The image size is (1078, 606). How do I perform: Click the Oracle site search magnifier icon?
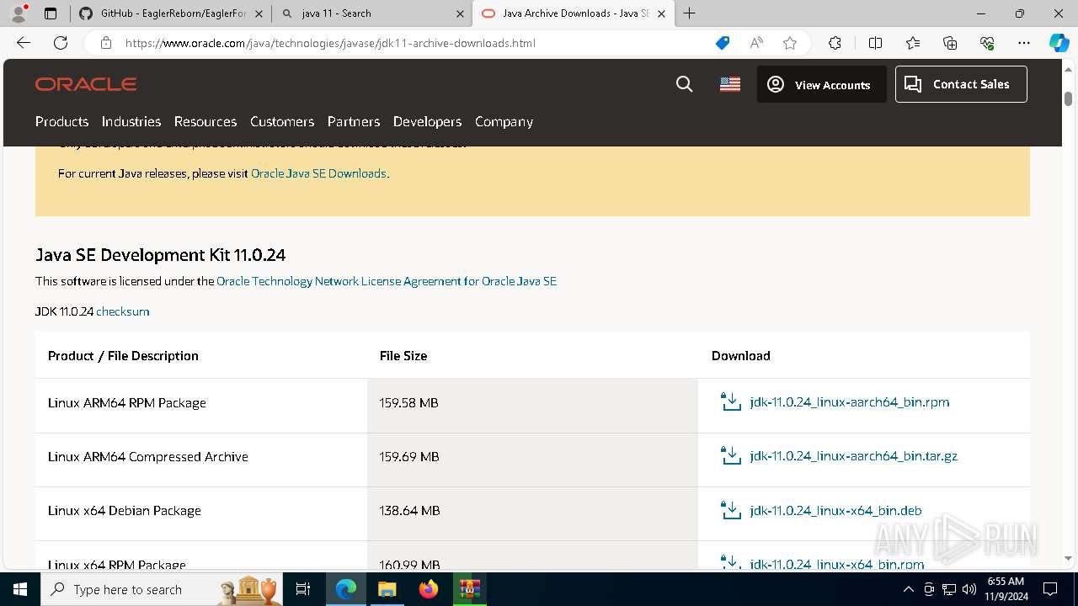click(x=685, y=84)
